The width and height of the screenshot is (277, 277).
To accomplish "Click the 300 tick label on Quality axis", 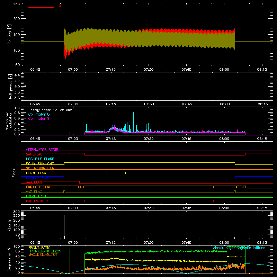I will coord(17,212).
